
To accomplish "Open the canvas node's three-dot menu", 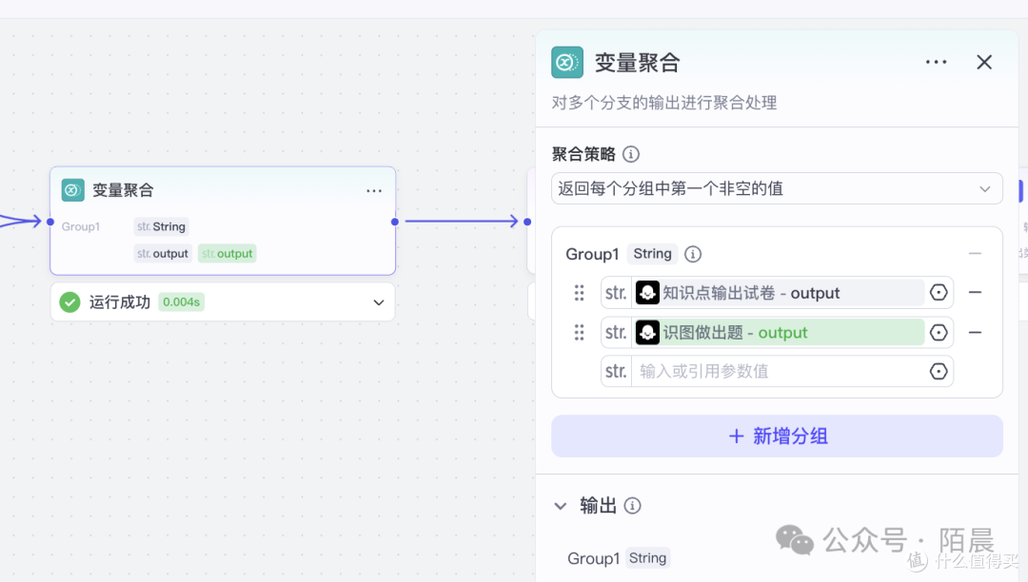I will pos(374,190).
